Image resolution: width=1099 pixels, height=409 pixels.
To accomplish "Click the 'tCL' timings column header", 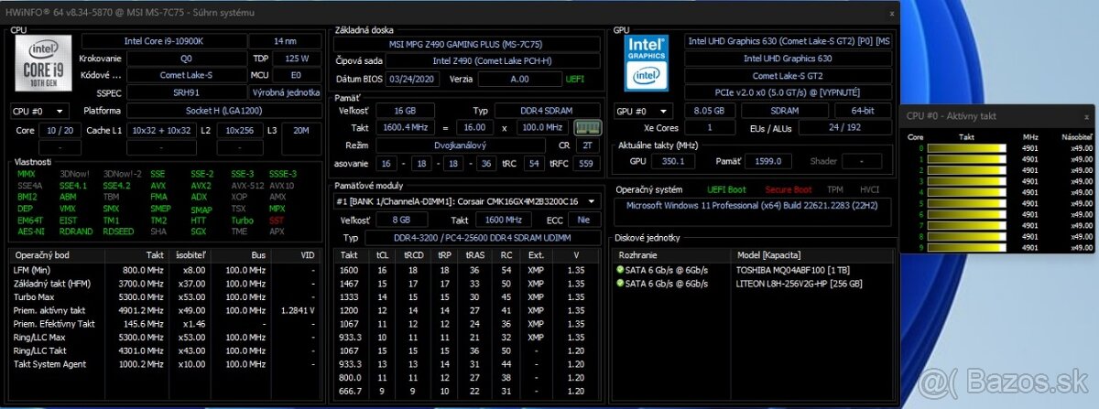I will point(382,255).
